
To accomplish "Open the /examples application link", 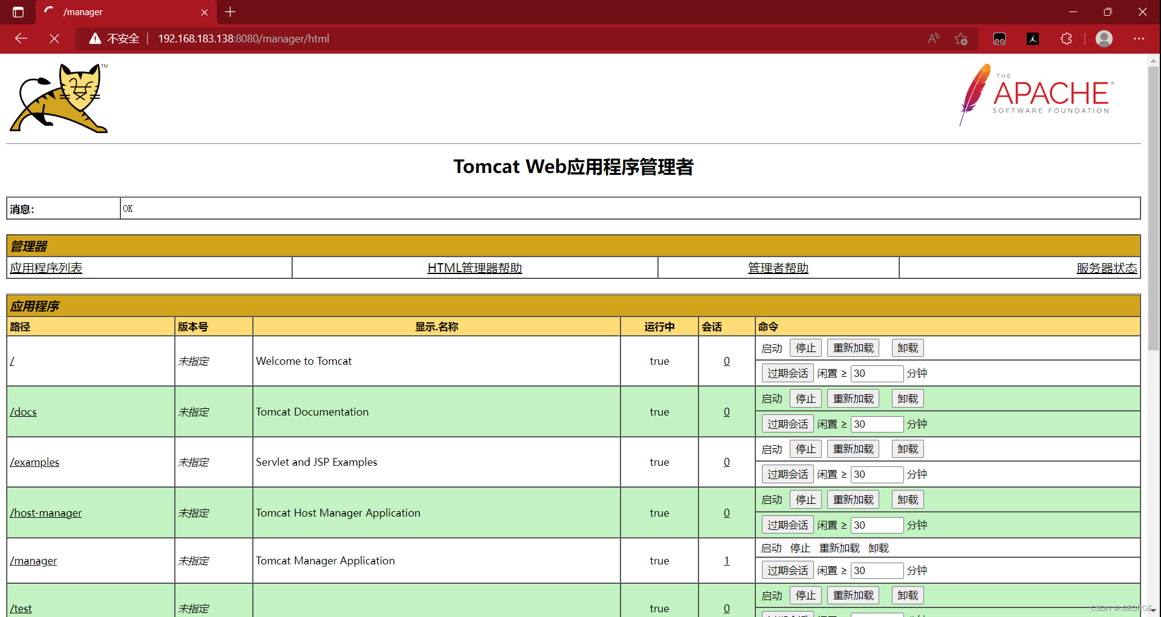I will click(x=34, y=462).
